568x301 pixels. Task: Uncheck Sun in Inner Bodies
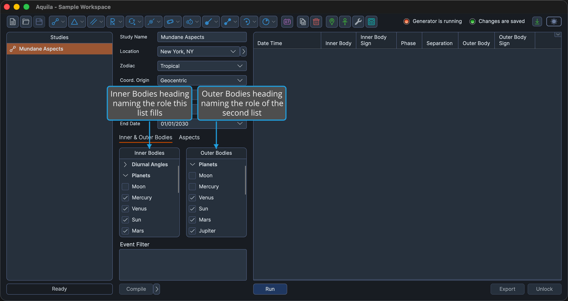point(126,220)
